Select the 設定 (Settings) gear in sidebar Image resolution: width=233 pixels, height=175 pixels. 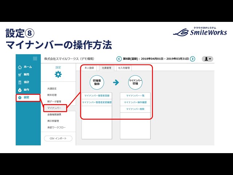pyautogui.click(x=28, y=98)
